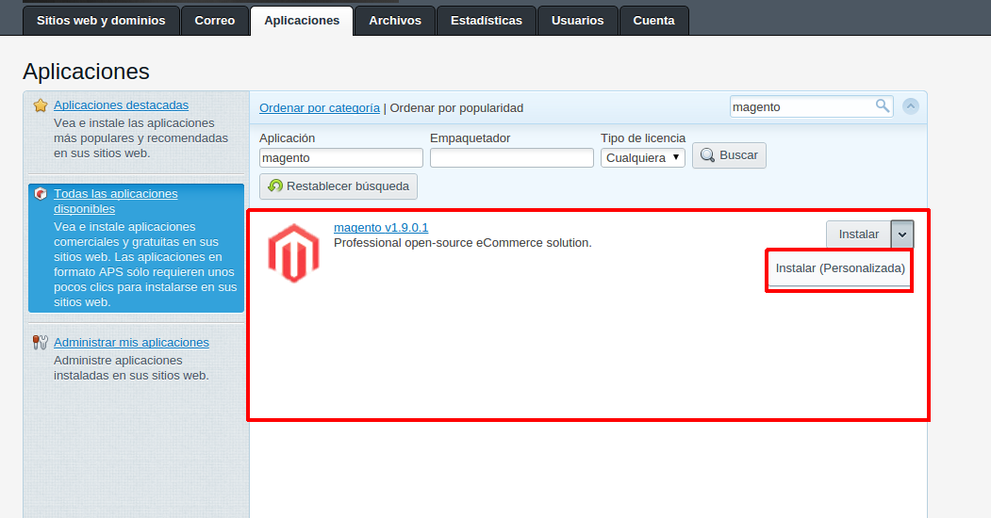
Task: Choose Instalar (Personalizada) option
Action: tap(840, 268)
